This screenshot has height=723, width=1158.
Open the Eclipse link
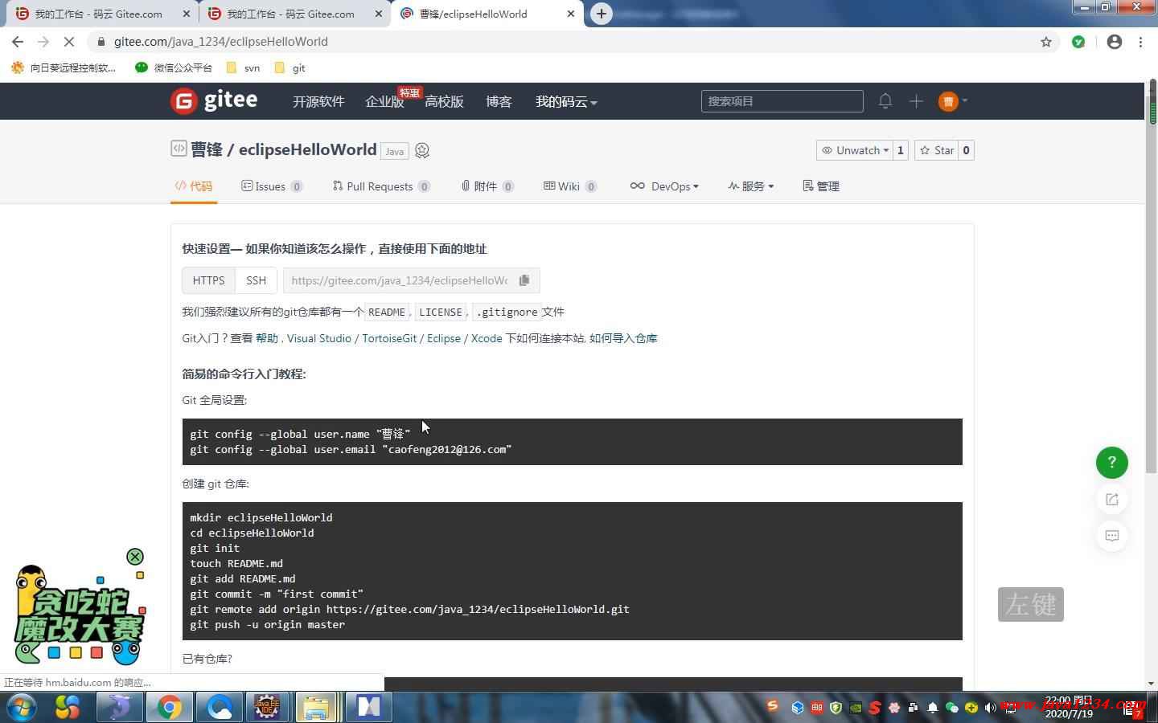[444, 338]
